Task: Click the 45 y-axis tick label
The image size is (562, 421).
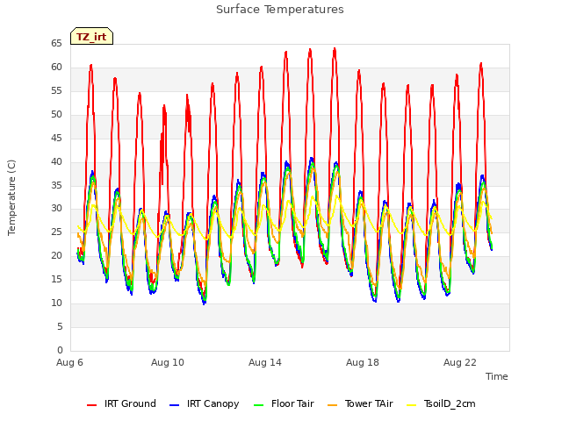Action: tap(56, 138)
